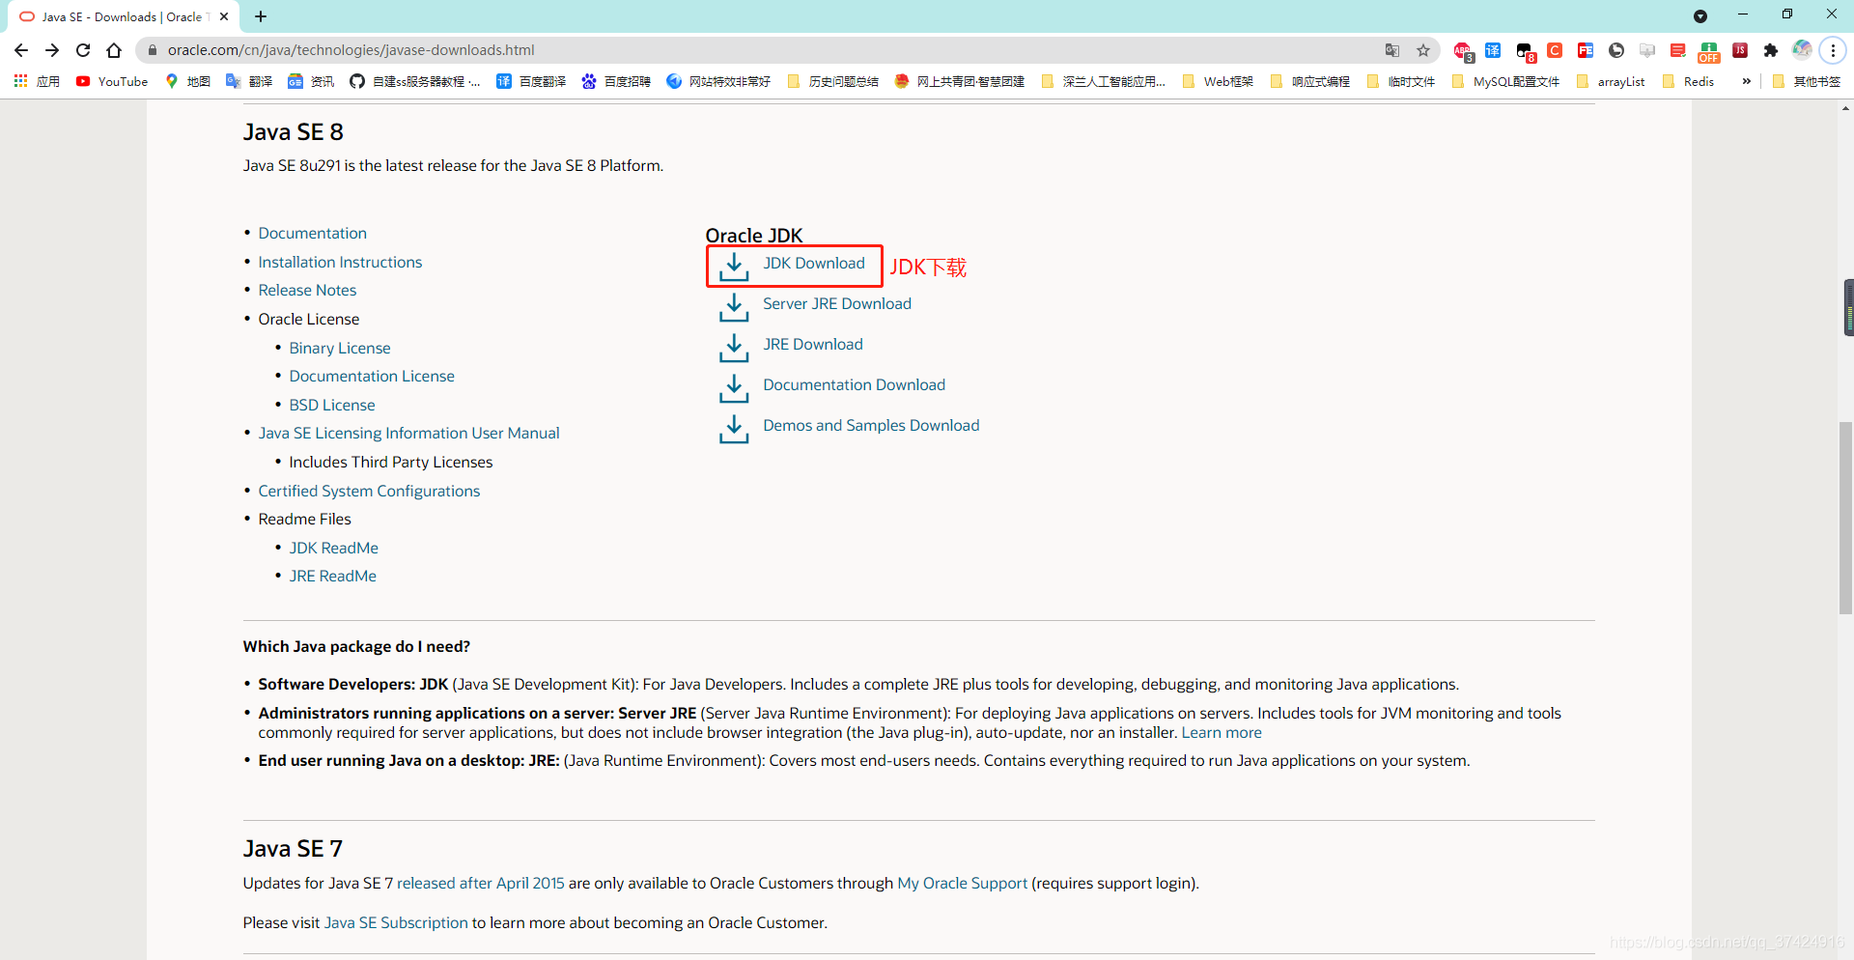Open the YouTube bookmark
The height and width of the screenshot is (960, 1854).
112,81
